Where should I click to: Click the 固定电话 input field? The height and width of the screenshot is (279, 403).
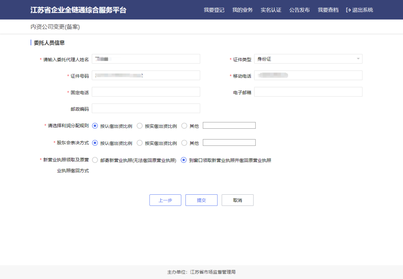click(x=146, y=91)
